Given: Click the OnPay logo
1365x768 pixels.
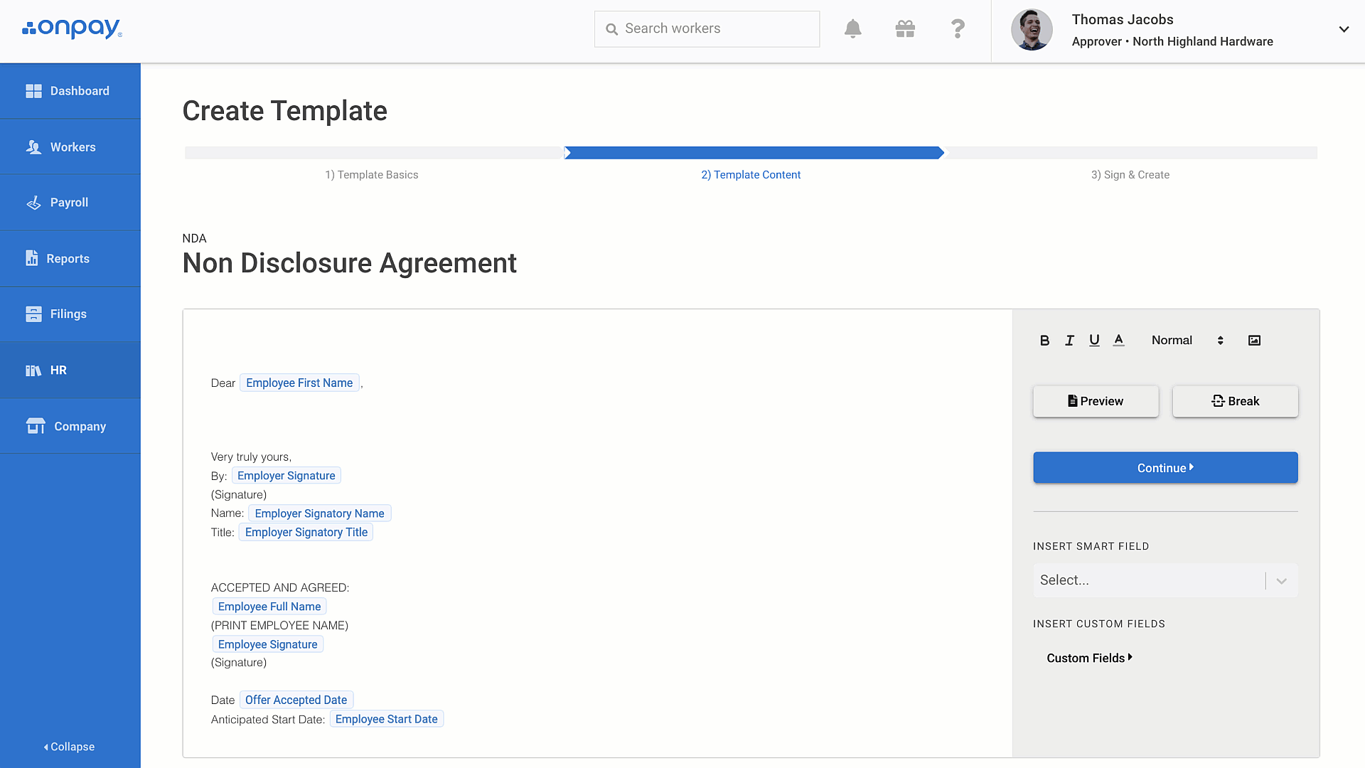Looking at the screenshot, I should point(72,28).
